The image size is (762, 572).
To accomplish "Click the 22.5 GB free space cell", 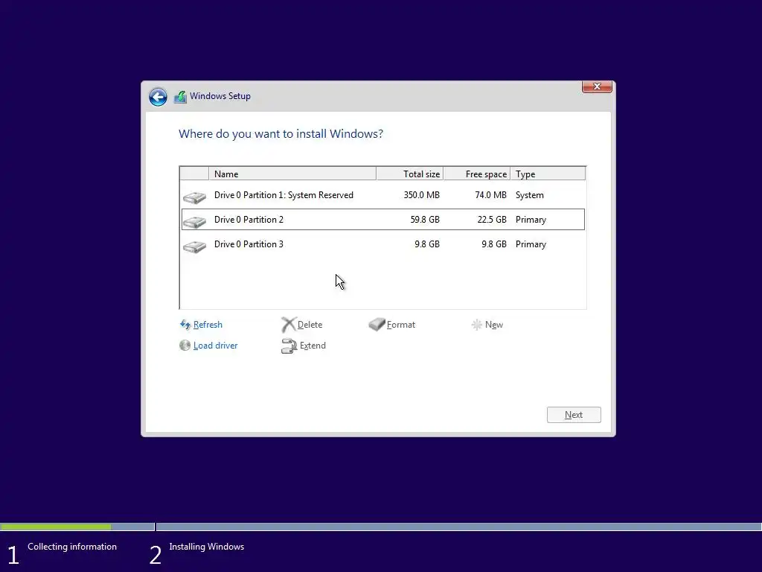I will (x=492, y=220).
